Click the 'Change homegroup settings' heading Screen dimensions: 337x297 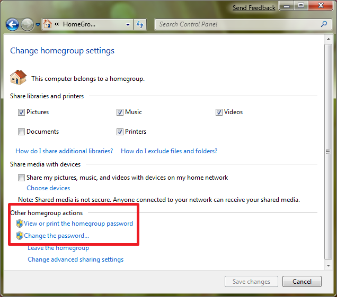pyautogui.click(x=62, y=51)
